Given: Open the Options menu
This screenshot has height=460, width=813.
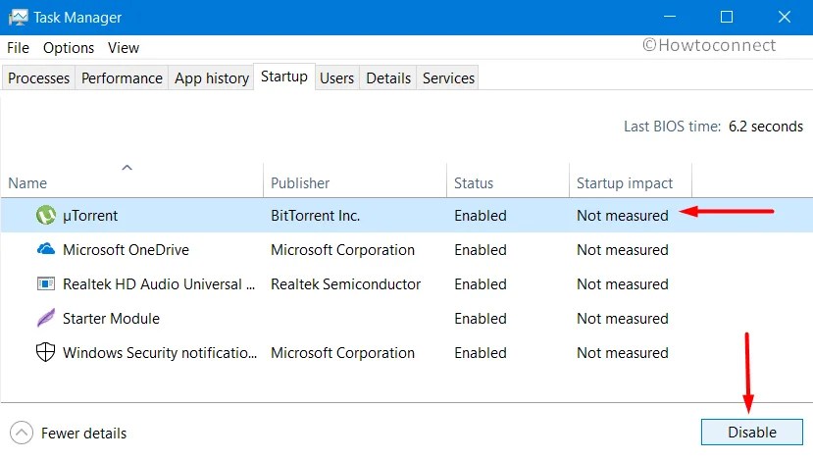Looking at the screenshot, I should [x=69, y=48].
